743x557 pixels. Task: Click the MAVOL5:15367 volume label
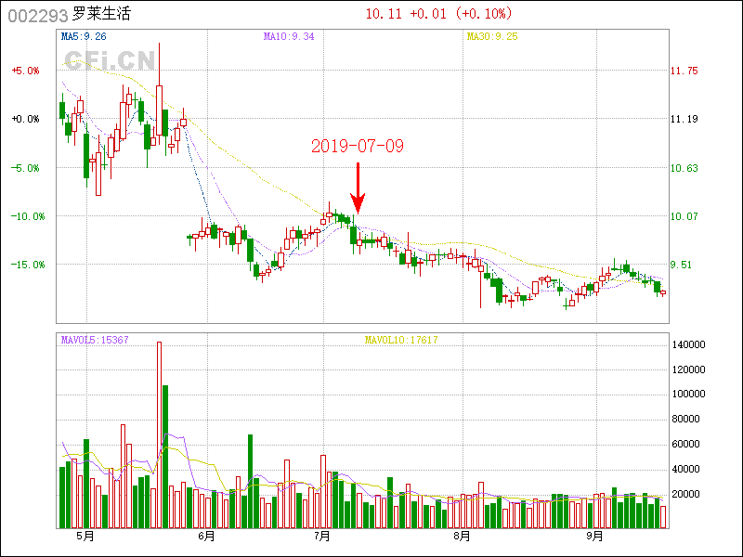[x=95, y=340]
